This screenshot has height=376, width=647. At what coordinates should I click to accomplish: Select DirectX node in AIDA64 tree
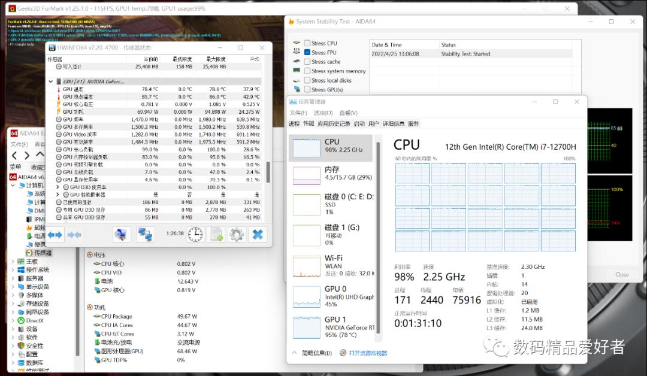click(31, 320)
